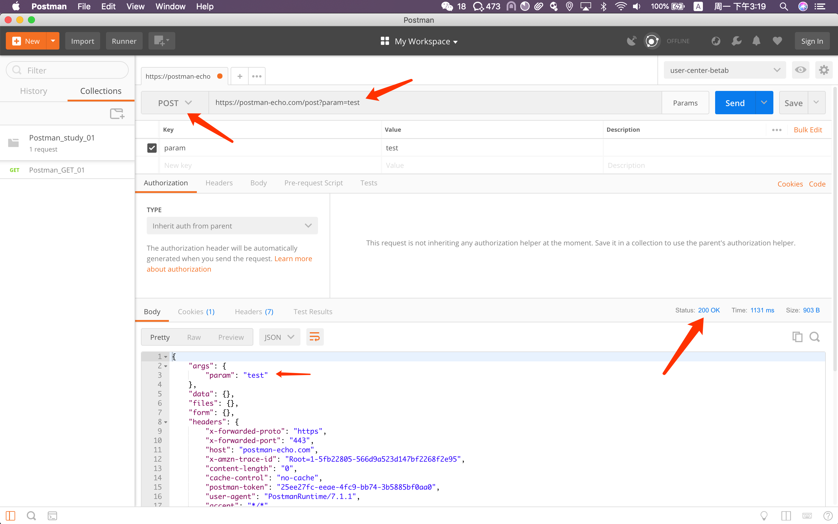Viewport: 838px width, 524px height.
Task: Open the JSON format dropdown
Action: [279, 337]
